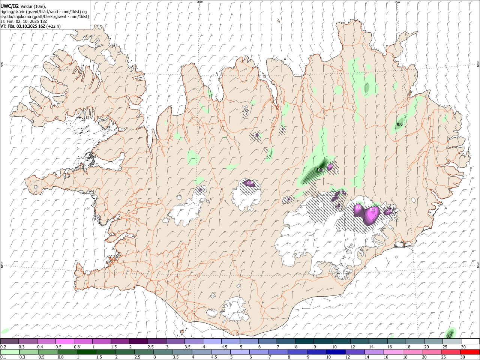Click the bright magenta snow cell on the eastern glacier
This screenshot has width=480, height=360.
click(371, 215)
